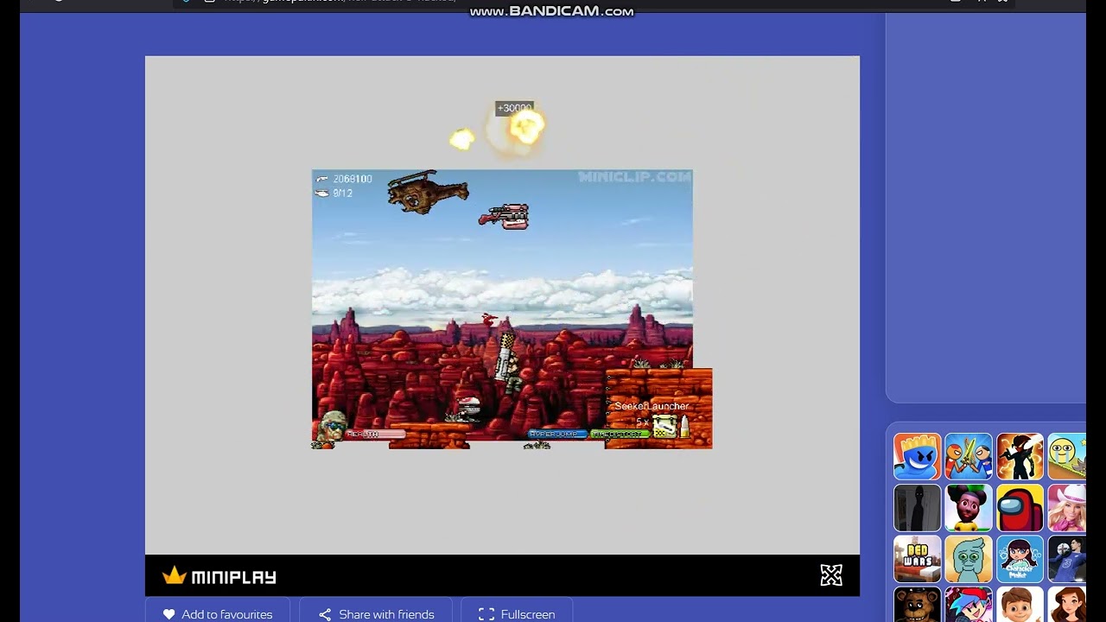Click the share icon beside Share with friends
Screen dimensions: 1106x622
pyautogui.click(x=325, y=614)
